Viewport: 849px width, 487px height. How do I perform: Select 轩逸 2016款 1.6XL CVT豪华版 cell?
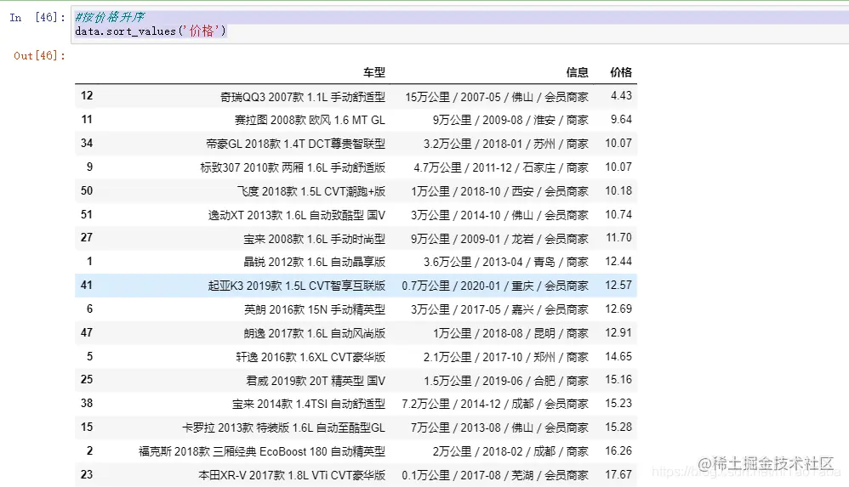click(x=311, y=357)
